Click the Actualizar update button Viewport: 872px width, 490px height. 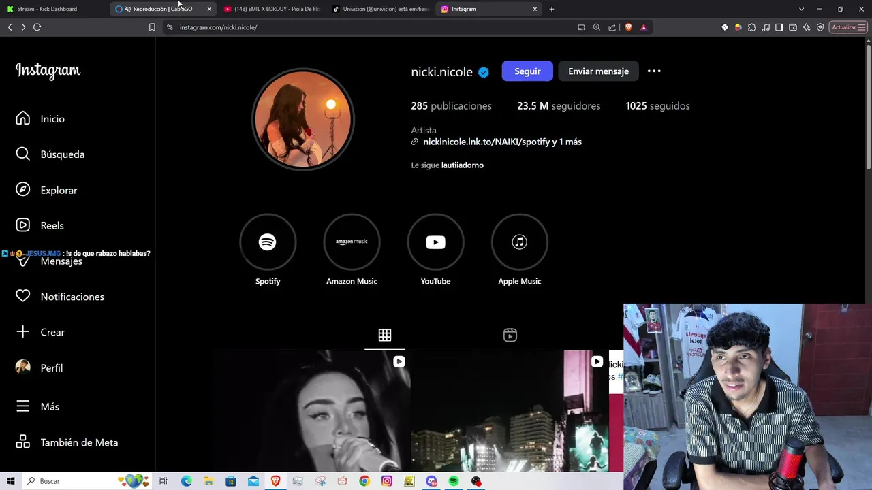[x=848, y=27]
